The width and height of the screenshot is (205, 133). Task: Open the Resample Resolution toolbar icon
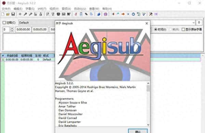pos(128,14)
